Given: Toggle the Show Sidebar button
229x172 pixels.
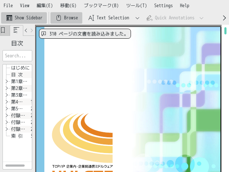Looking at the screenshot, I should 24,18.
